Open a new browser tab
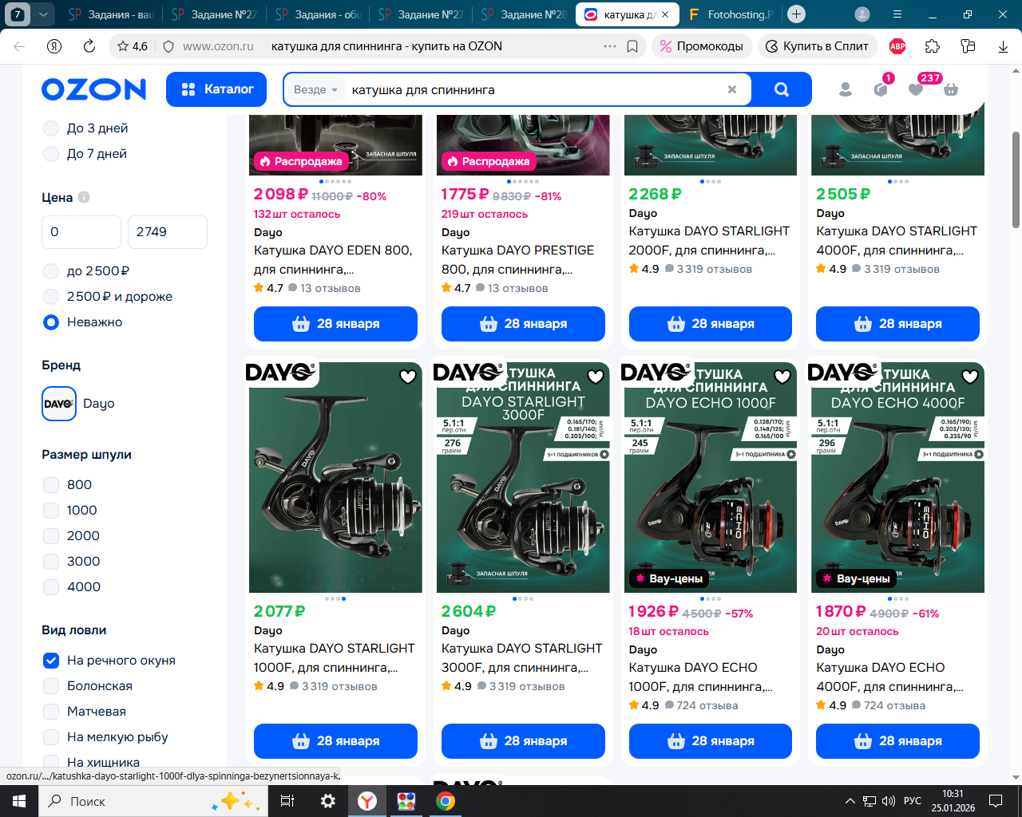Screen dimensions: 1022x817 (796, 14)
